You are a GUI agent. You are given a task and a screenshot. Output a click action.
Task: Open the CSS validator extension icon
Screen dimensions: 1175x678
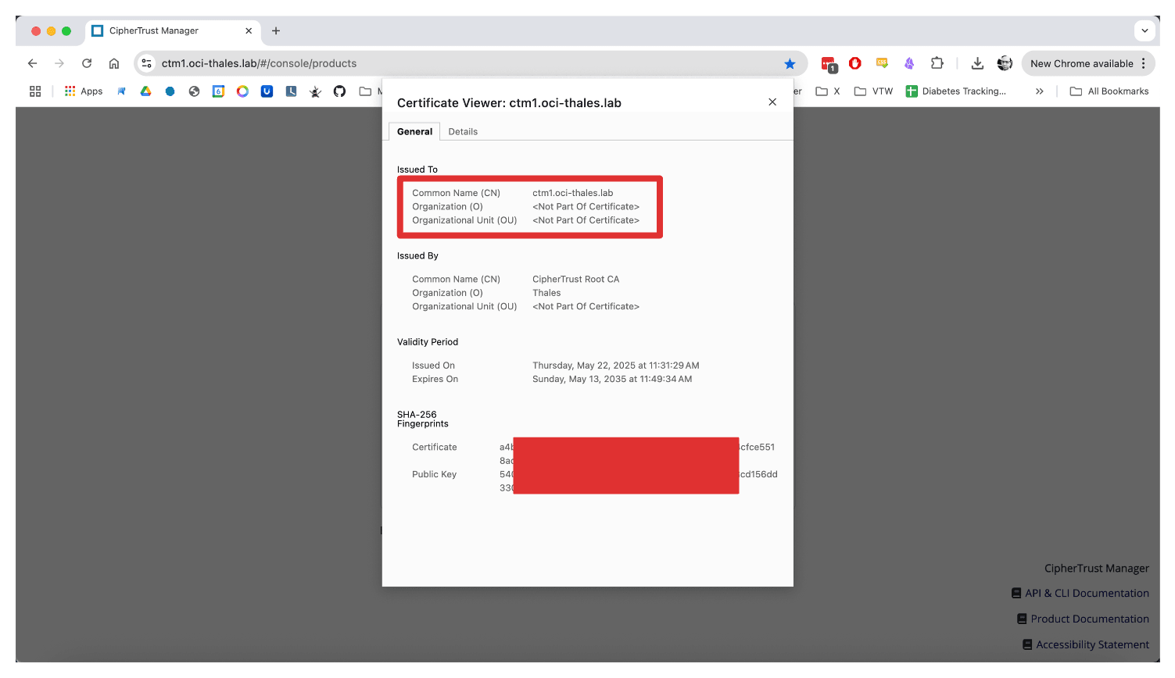pyautogui.click(x=882, y=63)
